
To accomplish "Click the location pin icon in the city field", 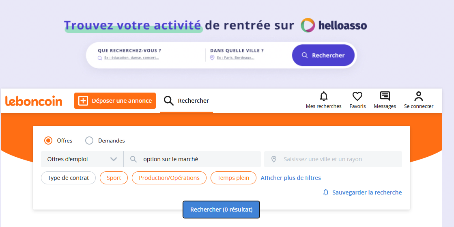I will (x=274, y=159).
